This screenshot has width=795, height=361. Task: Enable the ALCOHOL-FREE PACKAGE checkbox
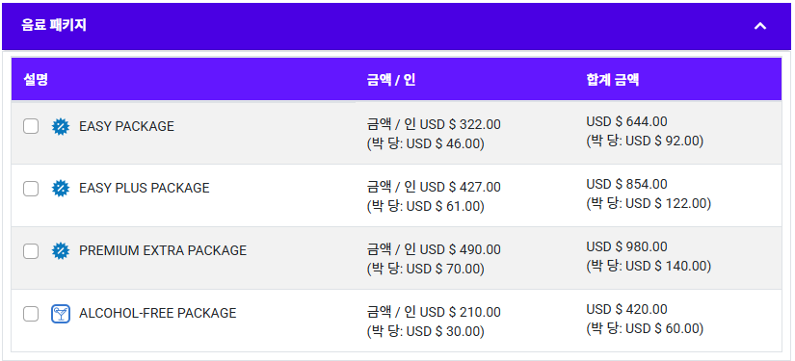point(31,314)
